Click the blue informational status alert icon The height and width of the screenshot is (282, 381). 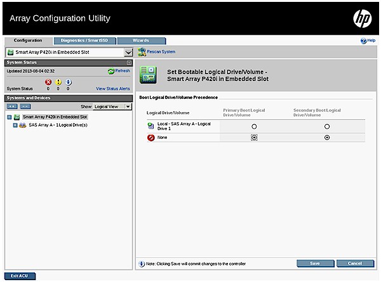[69, 82]
